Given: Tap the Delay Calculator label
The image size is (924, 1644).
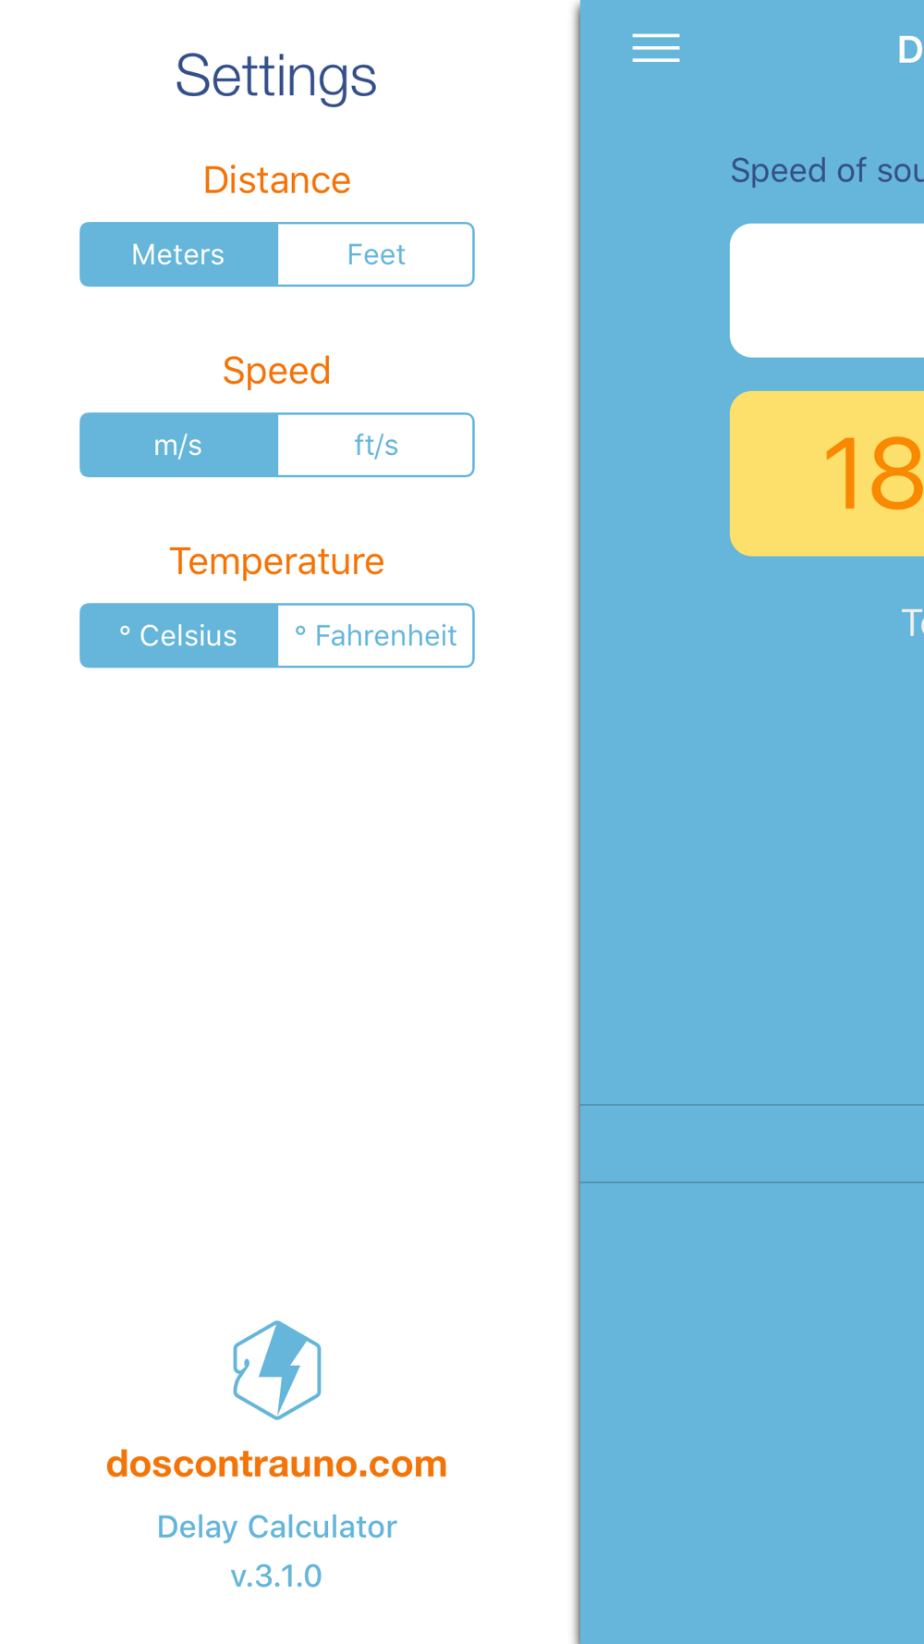Looking at the screenshot, I should coord(276,1527).
